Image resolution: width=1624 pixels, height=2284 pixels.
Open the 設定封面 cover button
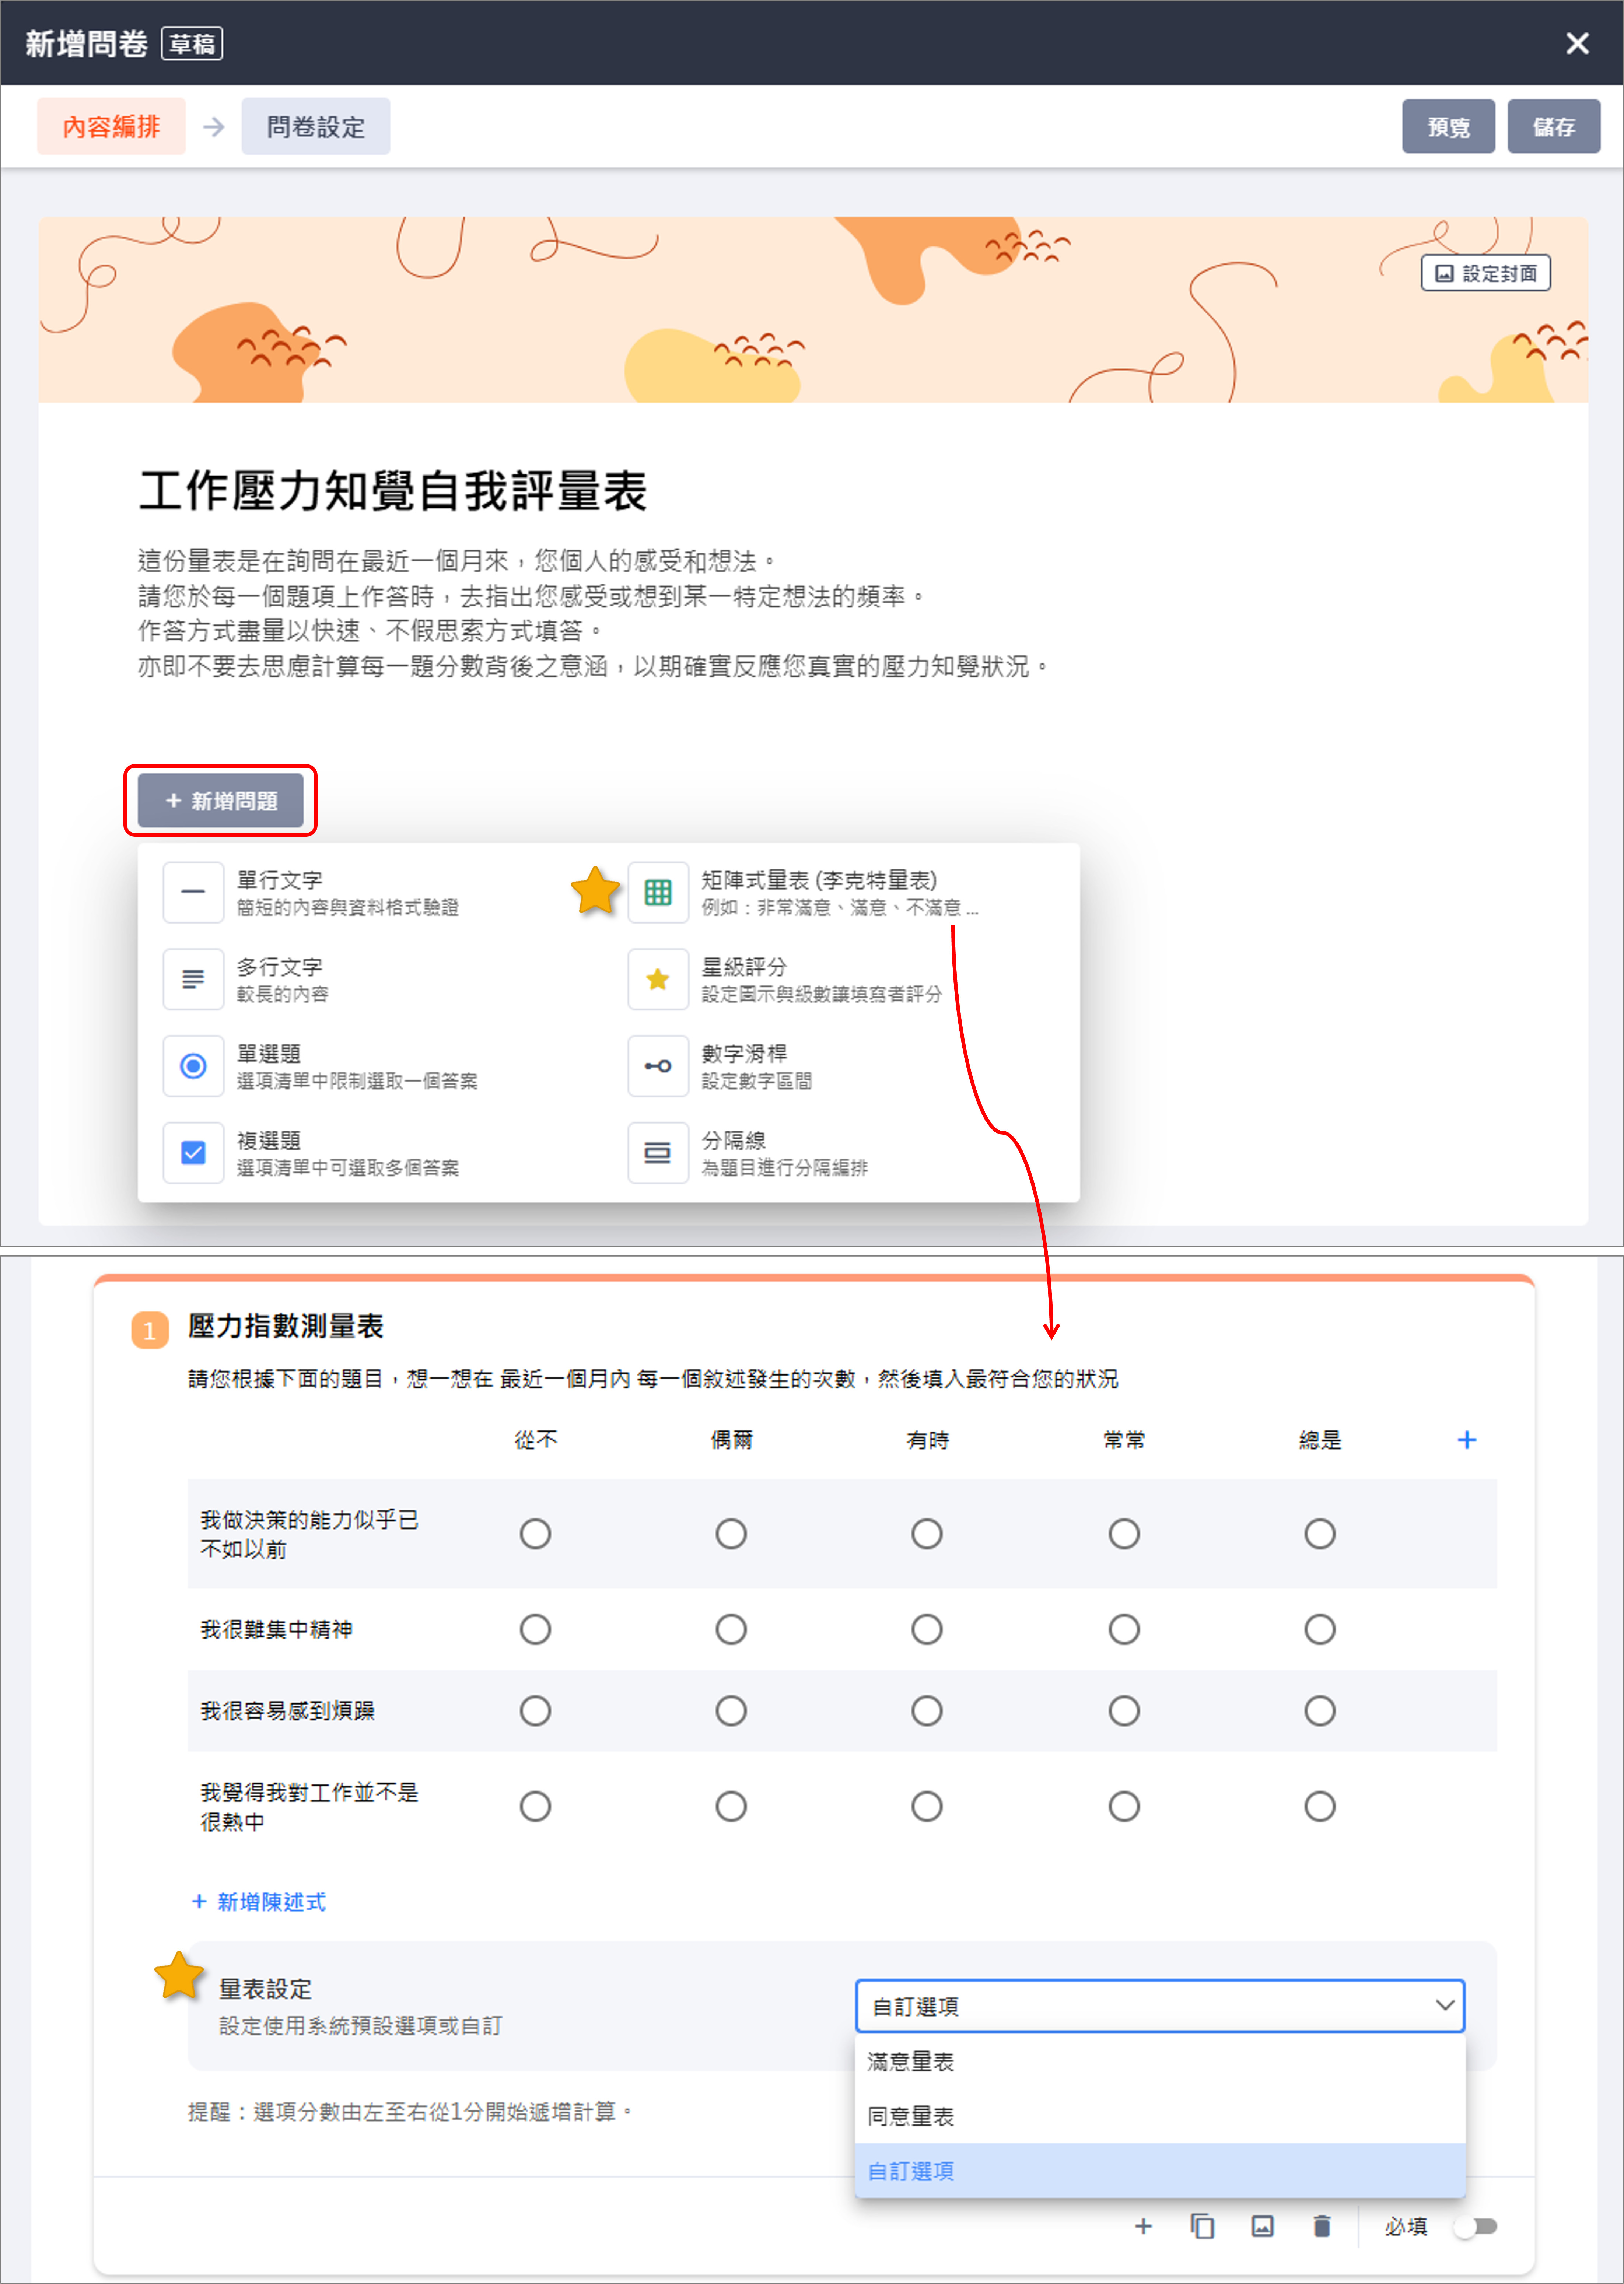pyautogui.click(x=1486, y=273)
